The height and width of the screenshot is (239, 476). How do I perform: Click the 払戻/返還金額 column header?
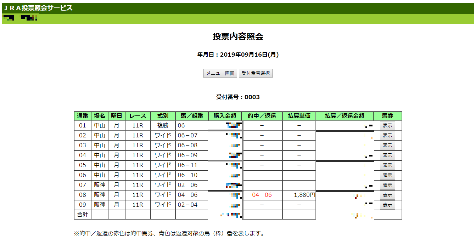coord(345,116)
